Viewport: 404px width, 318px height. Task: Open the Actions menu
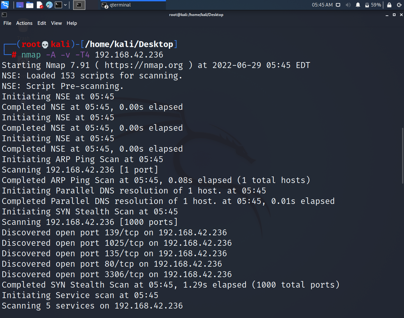pyautogui.click(x=24, y=23)
